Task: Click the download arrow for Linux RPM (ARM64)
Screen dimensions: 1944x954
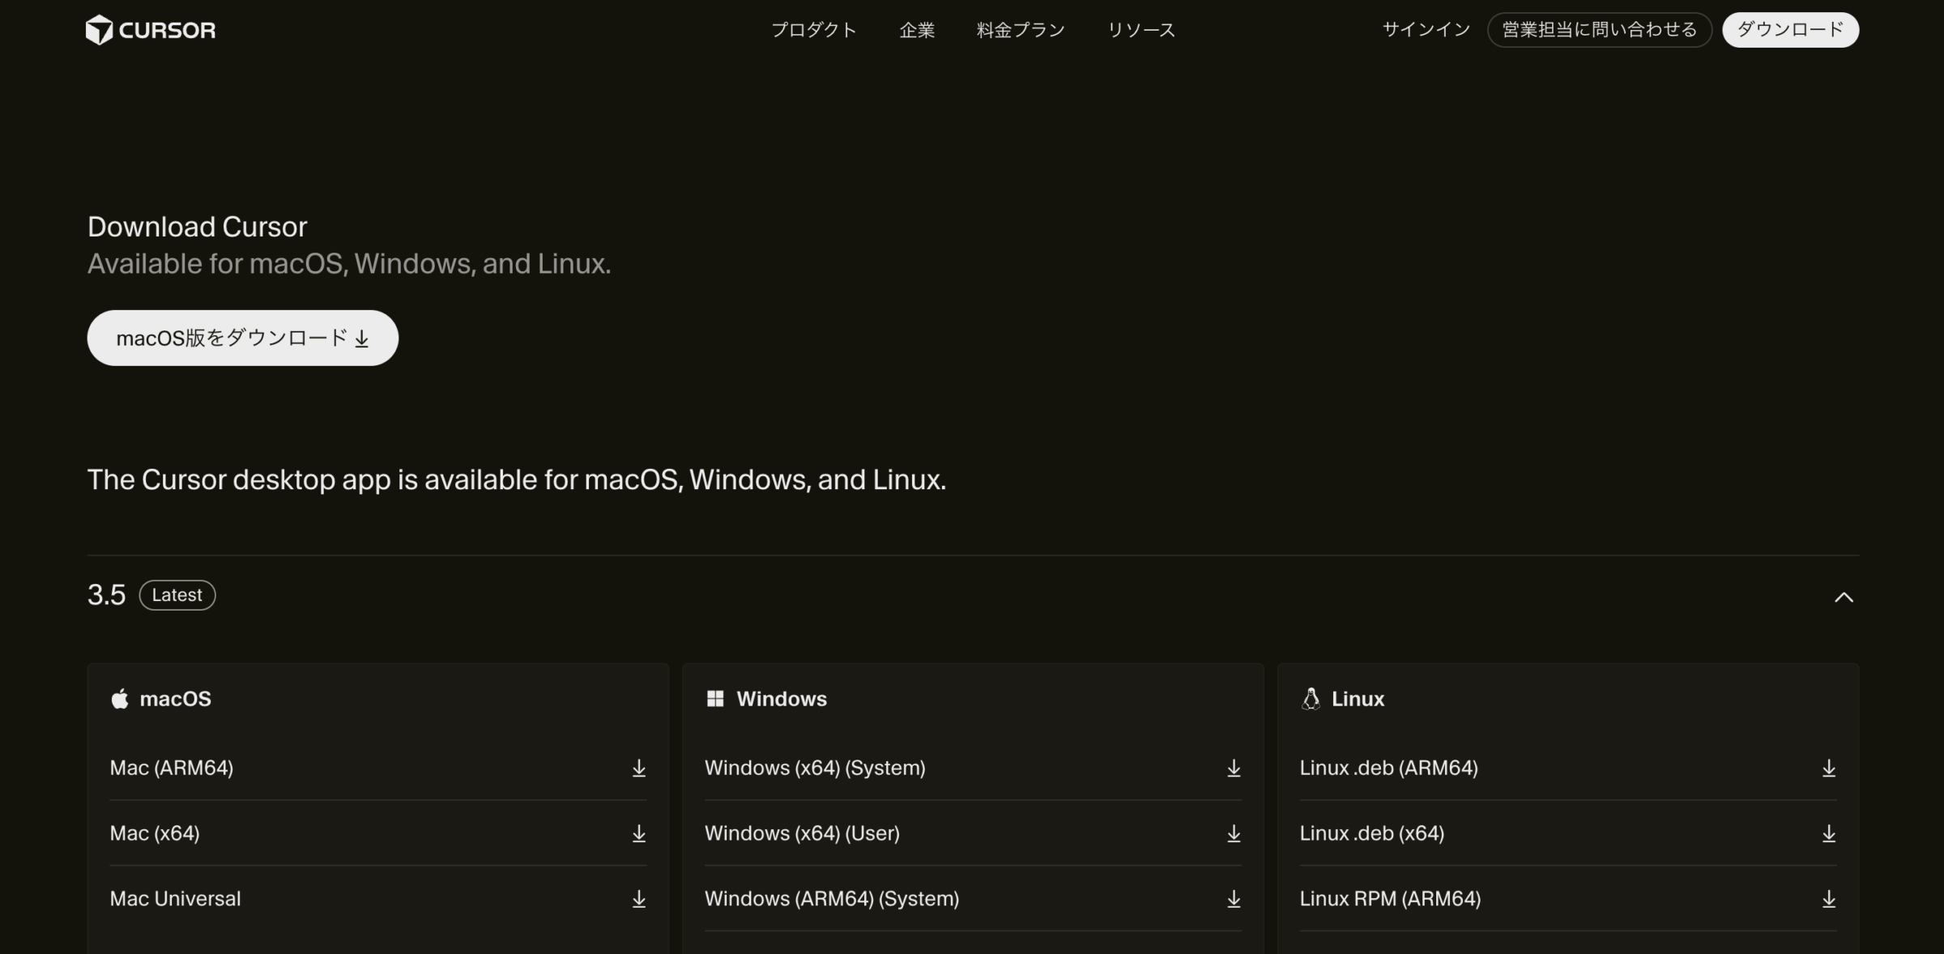Action: 1829,899
